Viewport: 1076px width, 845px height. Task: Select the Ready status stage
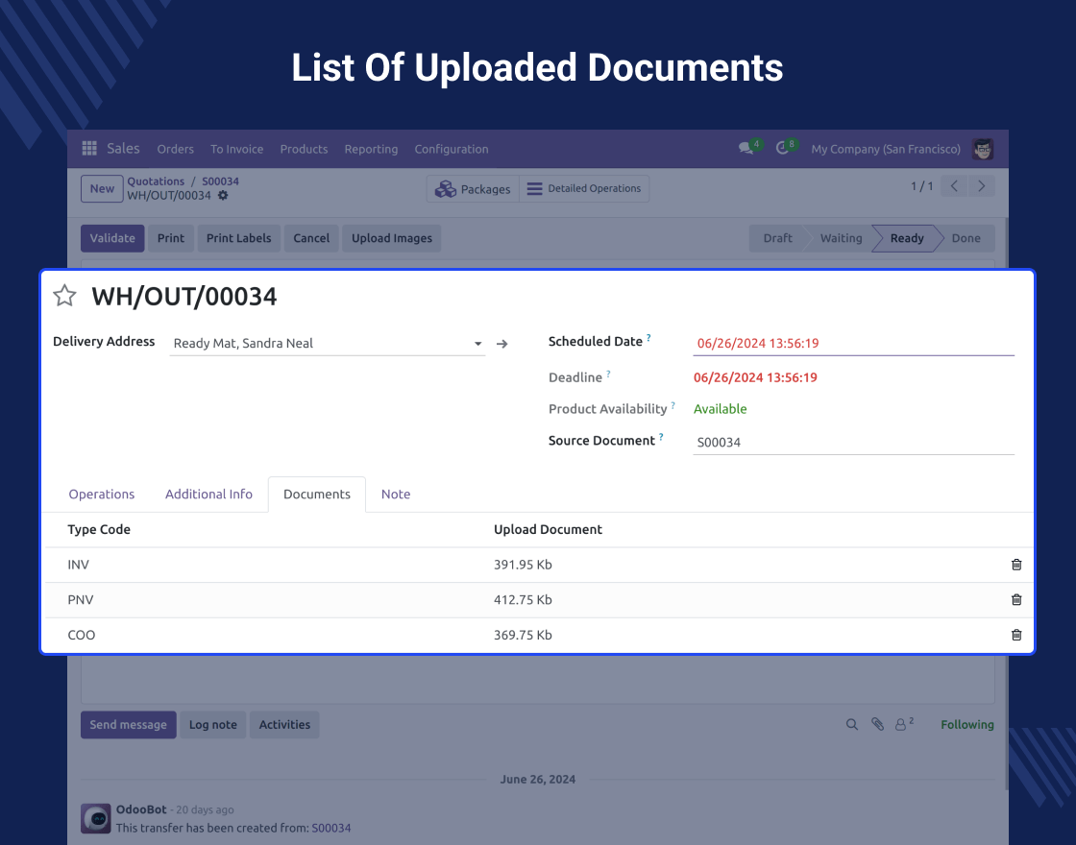(x=907, y=238)
